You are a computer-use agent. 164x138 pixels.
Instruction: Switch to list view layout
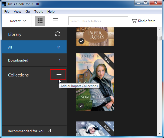coord(55,21)
